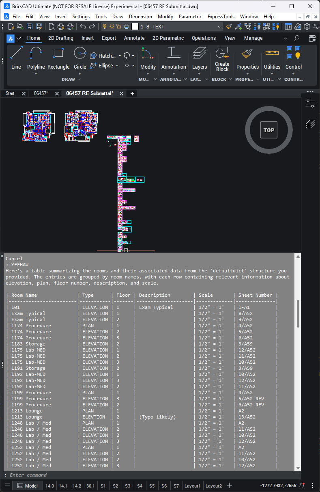Click the TOP view cube face
Screen dimensions: 320x492
[x=268, y=130]
